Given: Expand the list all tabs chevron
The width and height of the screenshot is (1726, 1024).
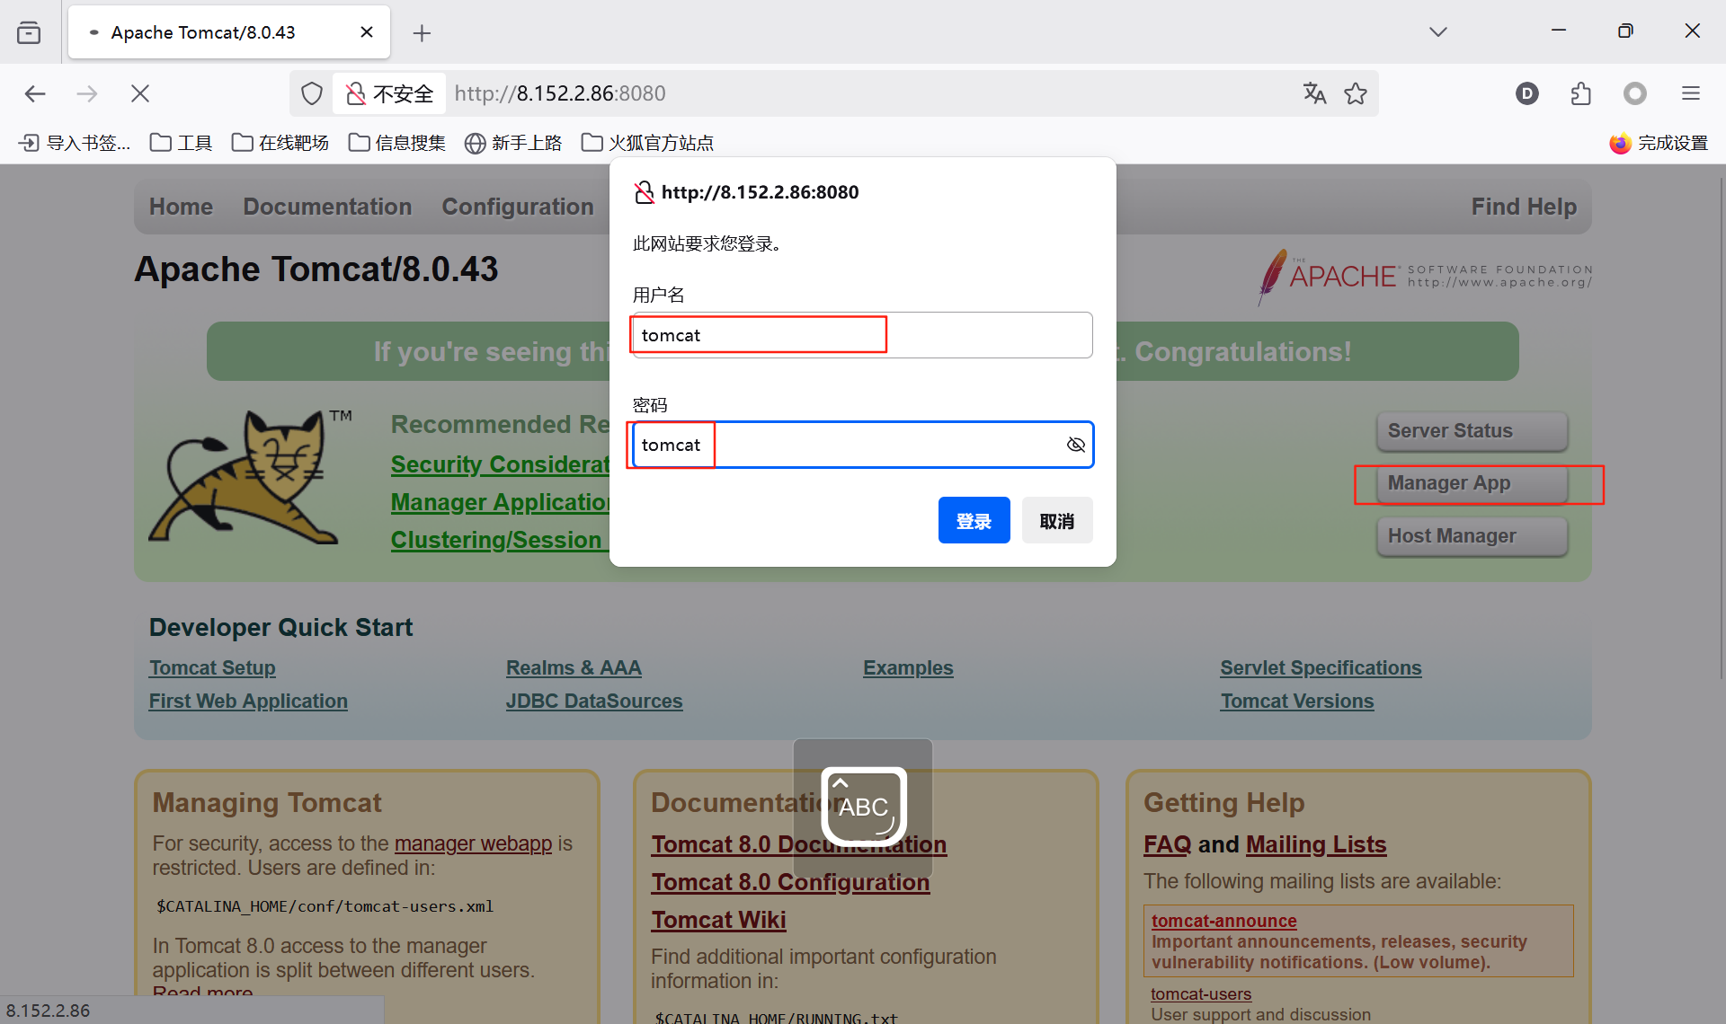Looking at the screenshot, I should (x=1438, y=32).
